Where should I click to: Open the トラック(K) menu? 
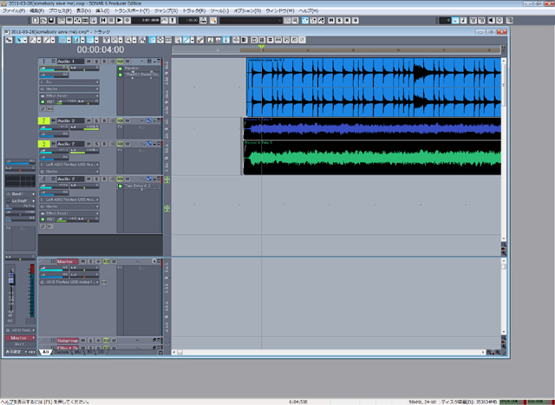coord(193,11)
